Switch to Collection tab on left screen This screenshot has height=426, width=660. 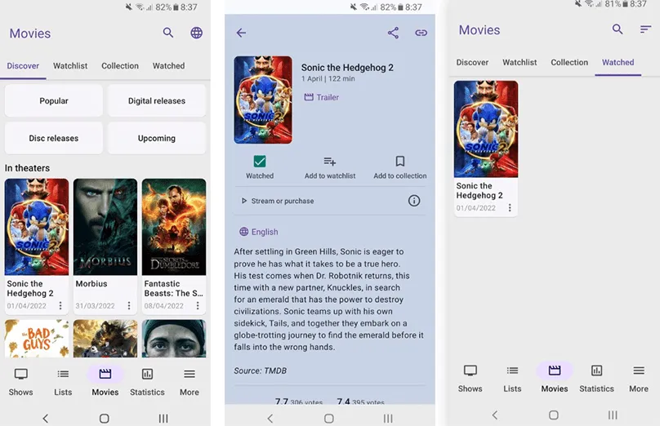[120, 66]
